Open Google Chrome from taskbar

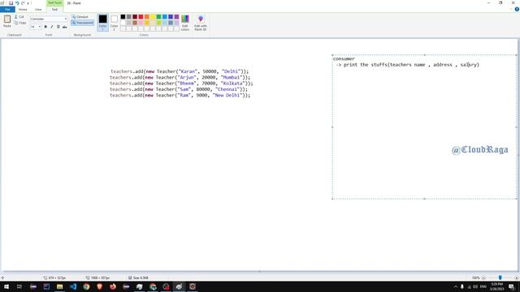pos(86,286)
